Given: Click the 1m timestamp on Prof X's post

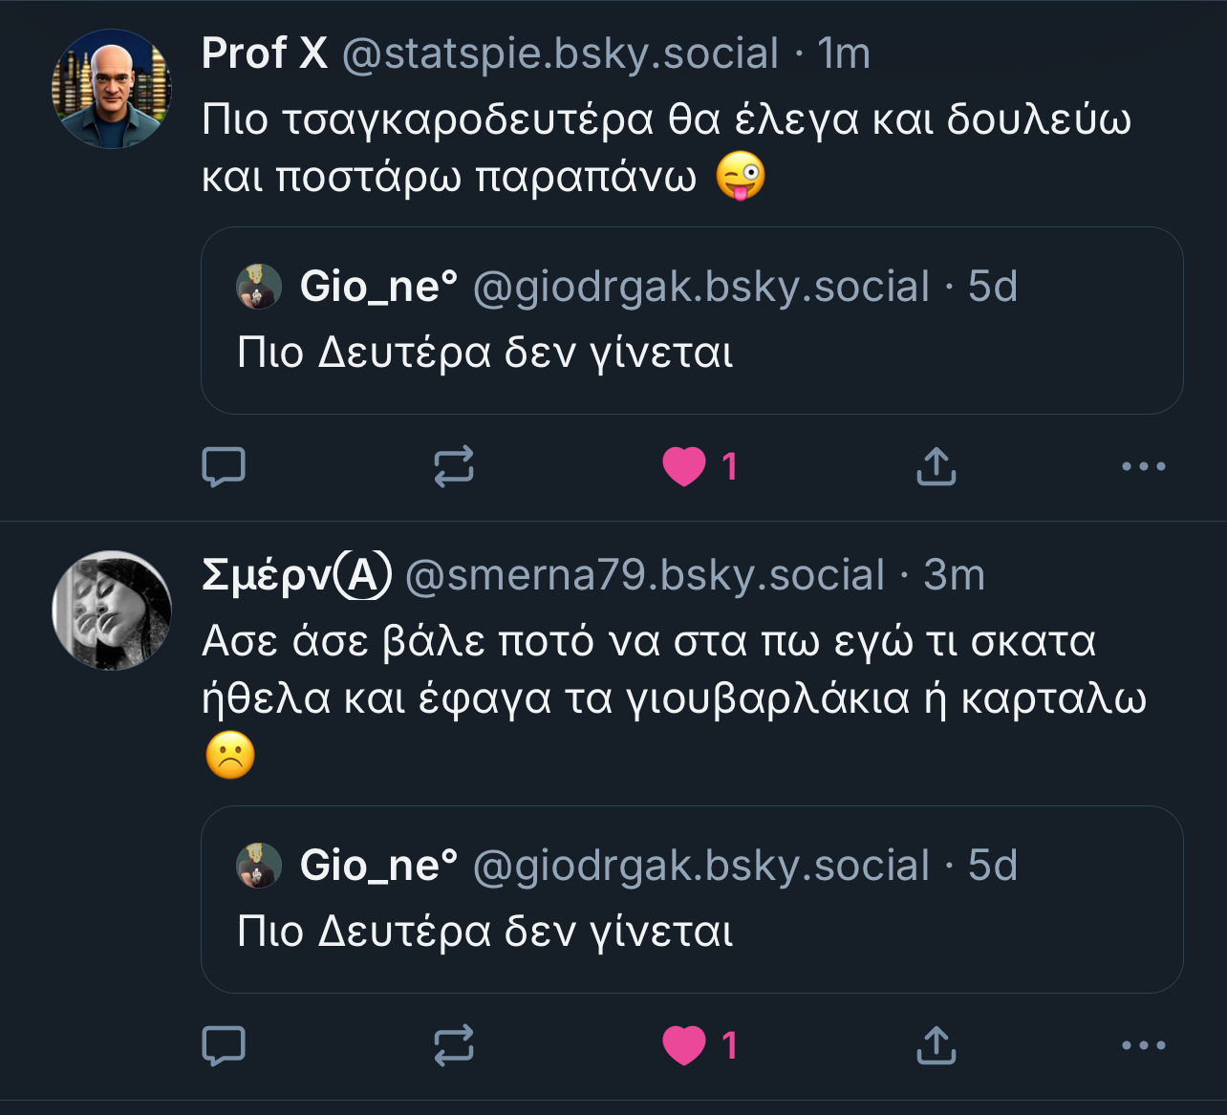Looking at the screenshot, I should [x=844, y=54].
